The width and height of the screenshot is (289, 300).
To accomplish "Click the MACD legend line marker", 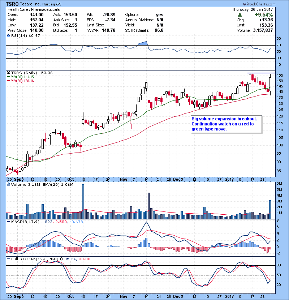I will 8,222.
